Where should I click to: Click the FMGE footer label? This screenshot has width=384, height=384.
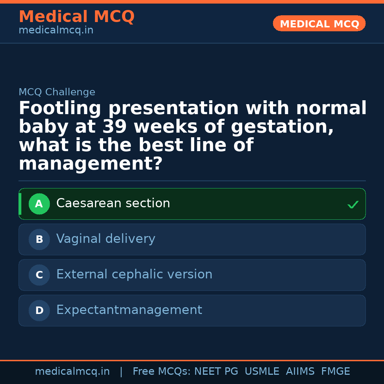[335, 372]
